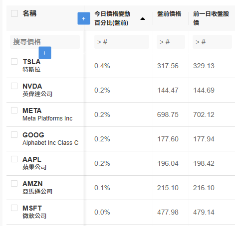Click the blue plus button below the search field
Viewport: 235px width, 226px height.
pyautogui.click(x=45, y=53)
